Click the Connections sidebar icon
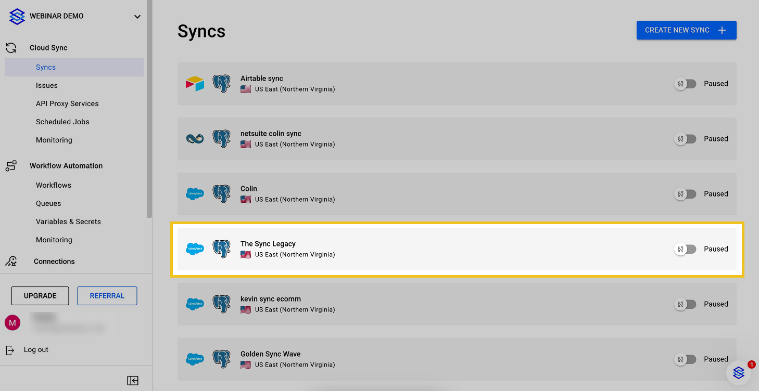The height and width of the screenshot is (391, 759). [11, 261]
